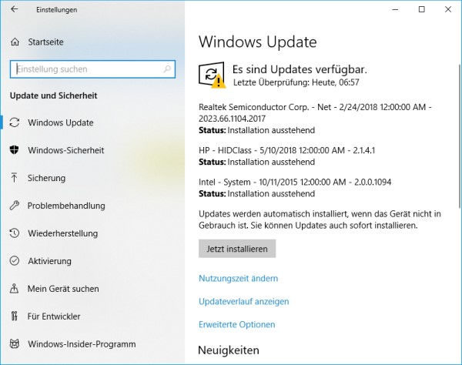Screen dimensions: 462x365
Task: Maximize the Einstellungen window
Action: pos(422,9)
